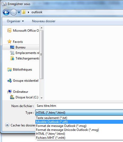Open Groupe résidentiel entry
The height and width of the screenshot is (142, 123).
click(x=26, y=81)
